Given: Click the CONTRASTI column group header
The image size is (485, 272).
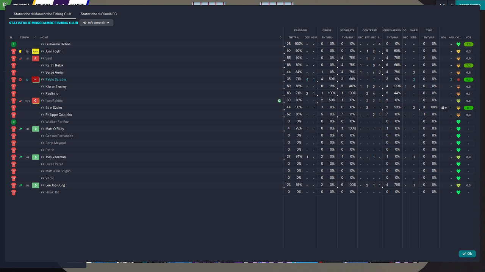Looking at the screenshot, I should [x=370, y=31].
